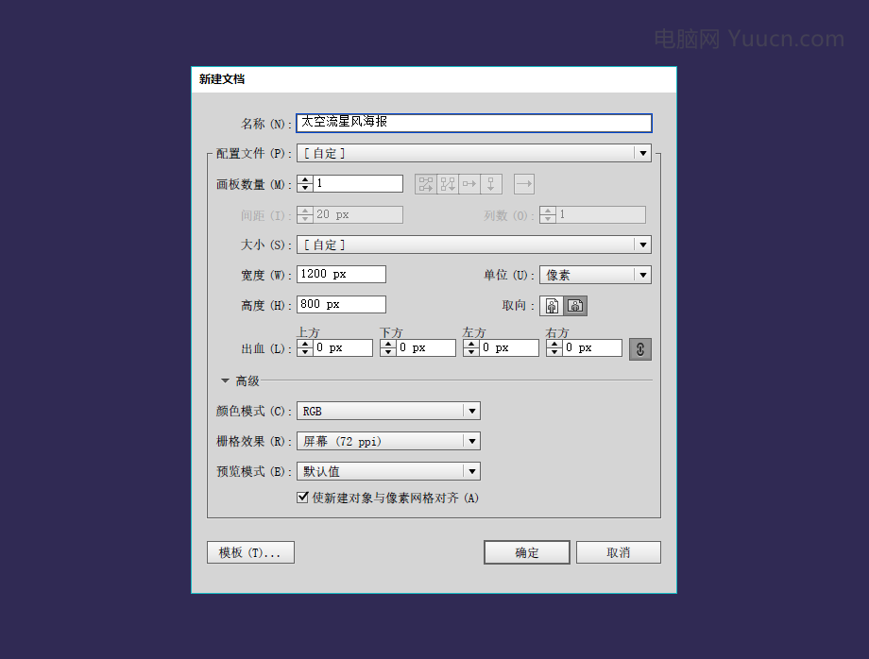Open the 模板 templates button
The image size is (869, 659).
[250, 552]
